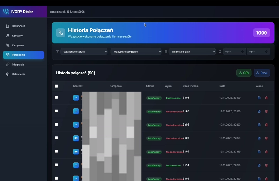Toggle the select-all checkbox in table header

point(56,86)
